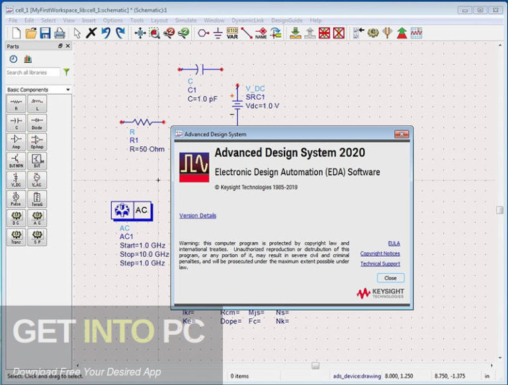
Task: Pick the inductor L part
Action: point(37,104)
